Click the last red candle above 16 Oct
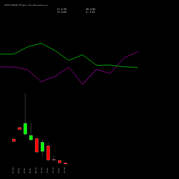Image resolution: width=179 pixels, height=179 pixels. click(x=66, y=163)
